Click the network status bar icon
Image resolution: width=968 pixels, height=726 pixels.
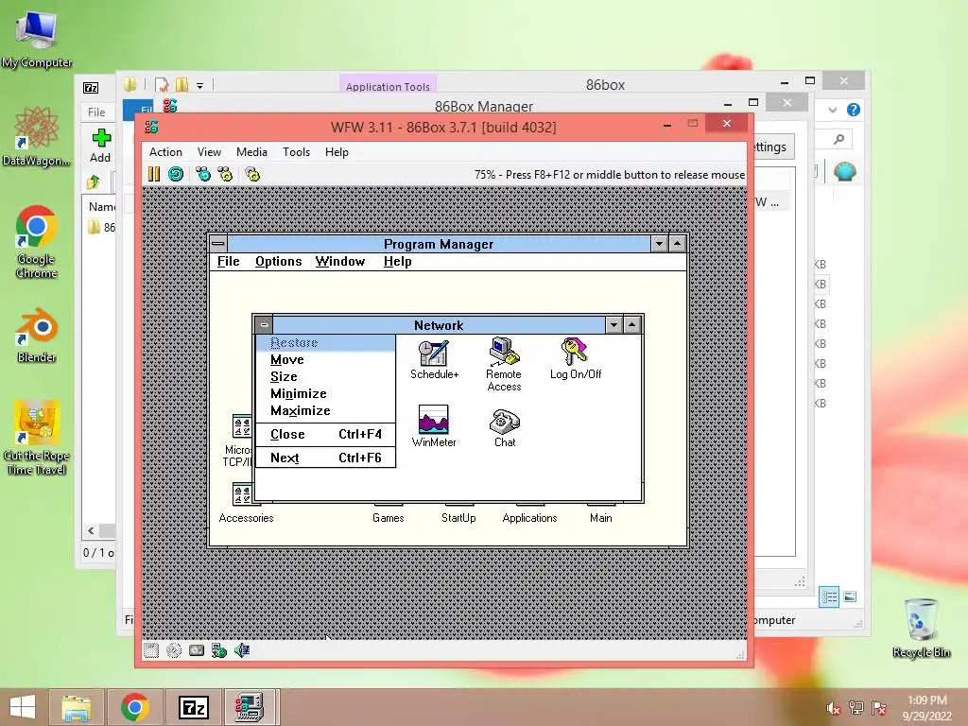[x=219, y=650]
